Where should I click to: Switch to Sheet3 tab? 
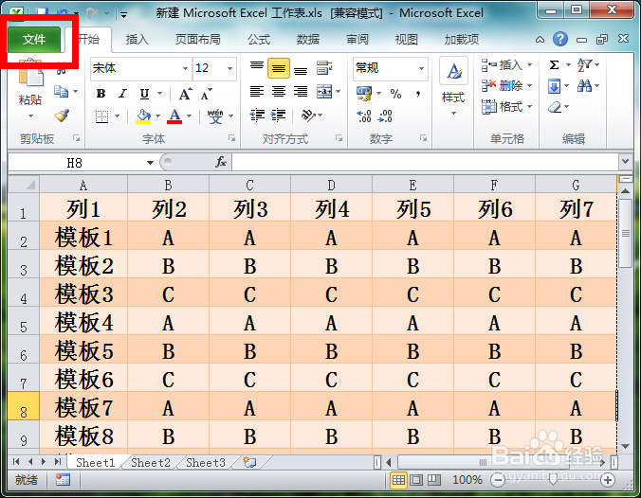(x=206, y=462)
